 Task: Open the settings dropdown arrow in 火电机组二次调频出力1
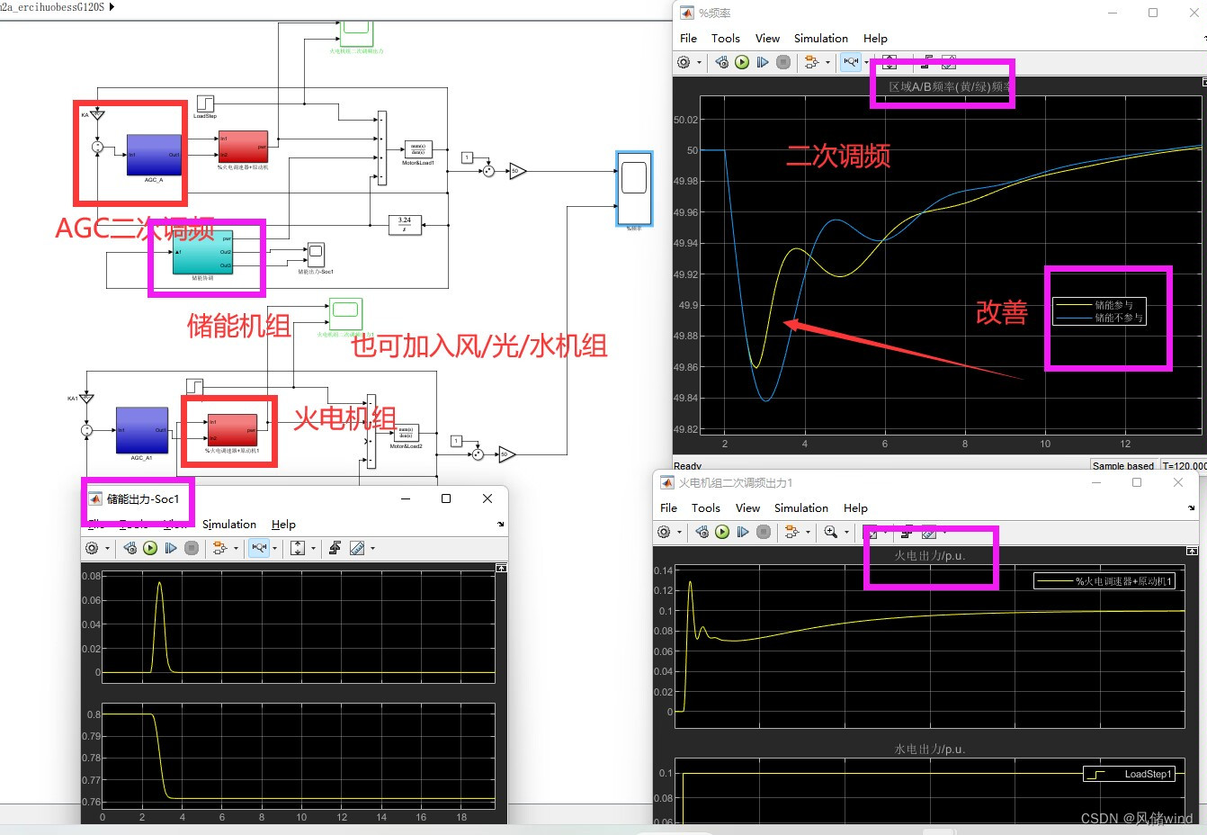pos(679,532)
